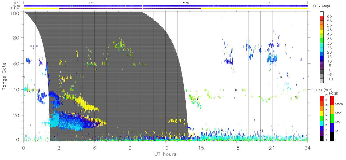Viewport: 346px width, 160px height.
Task: Pick yellow 14–15 segment of TX FRQ colorbar
Action: click(x=322, y=113)
